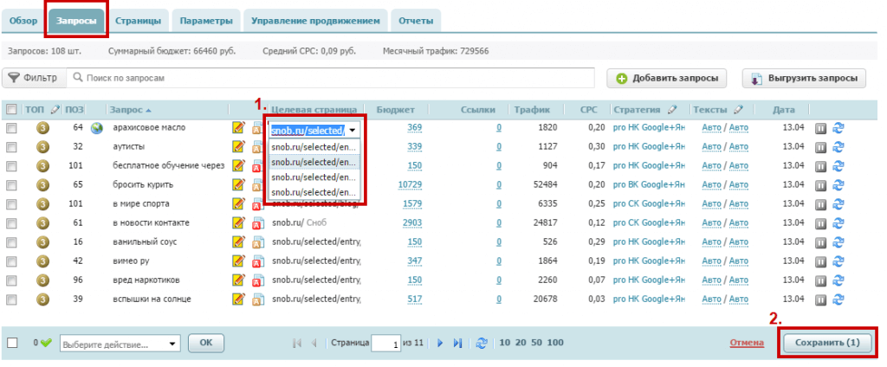Refresh the 'вимео ру' row with the blue arrows
The image size is (887, 367).
coord(838,261)
